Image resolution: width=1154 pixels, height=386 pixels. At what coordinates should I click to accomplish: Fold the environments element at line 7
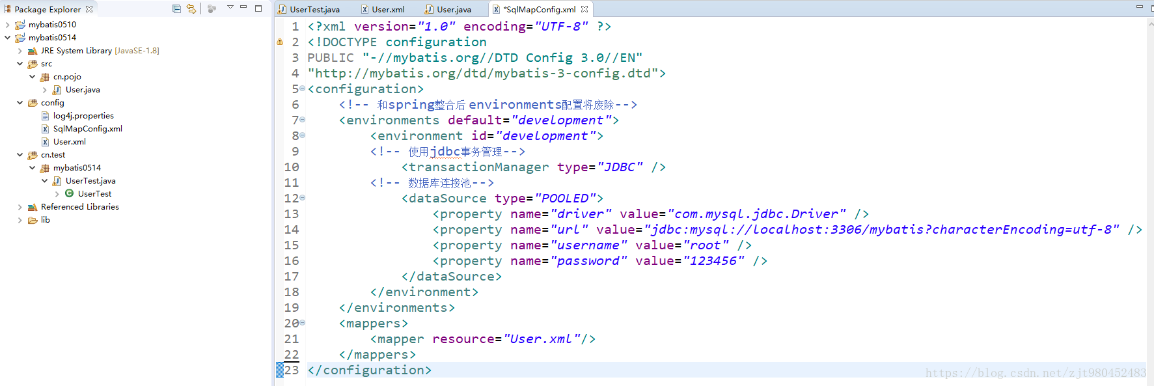(302, 120)
